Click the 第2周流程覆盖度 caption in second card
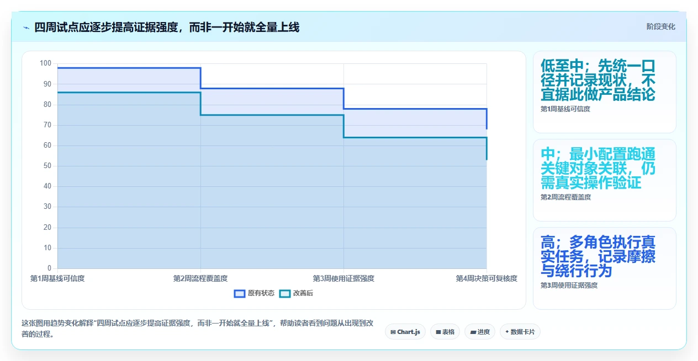 (565, 197)
